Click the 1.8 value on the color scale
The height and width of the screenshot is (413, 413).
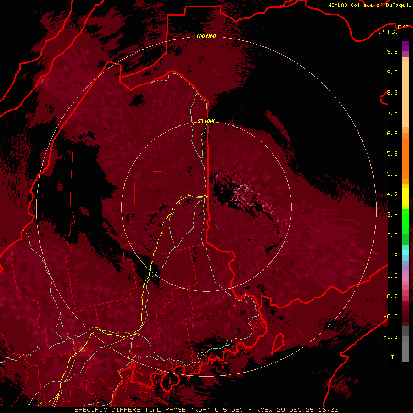(392, 256)
